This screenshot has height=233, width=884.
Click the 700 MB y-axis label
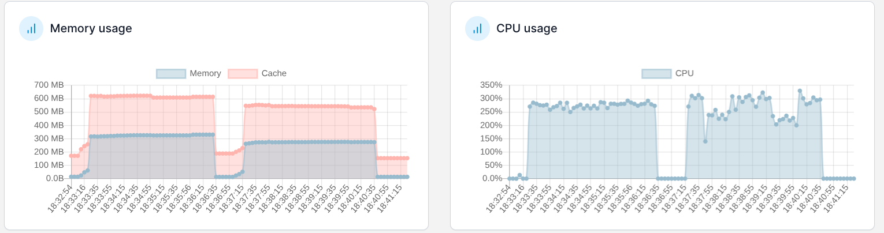49,85
